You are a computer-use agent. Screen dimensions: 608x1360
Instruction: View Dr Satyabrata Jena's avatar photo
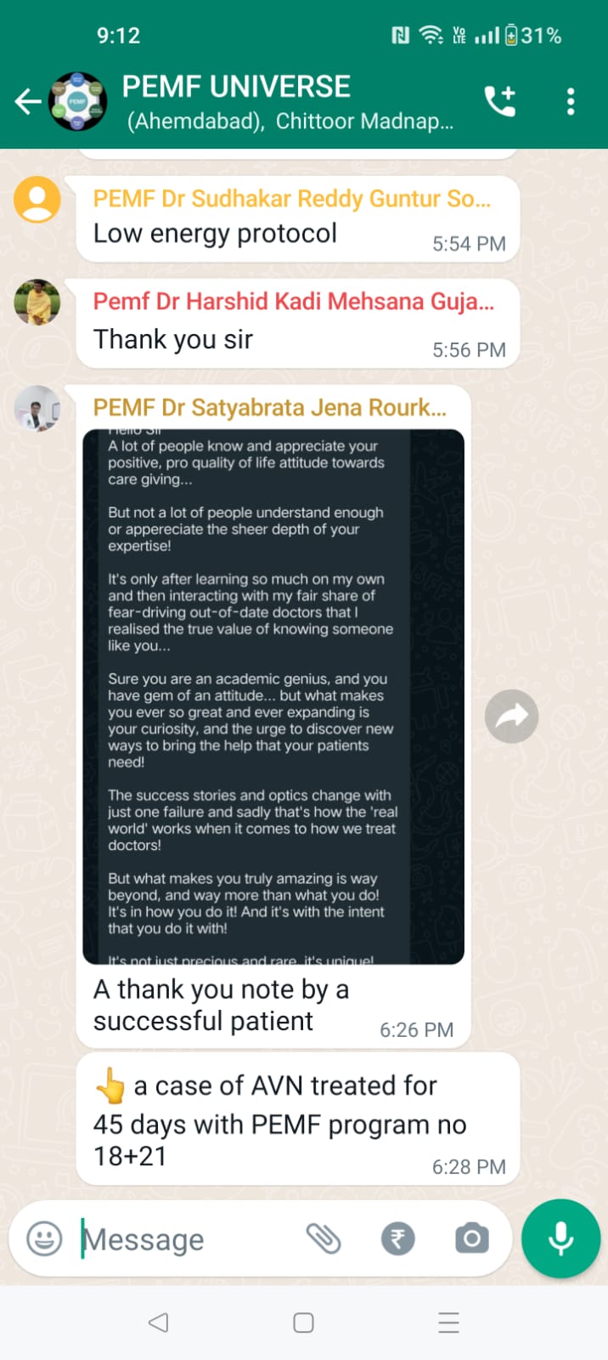pos(37,408)
